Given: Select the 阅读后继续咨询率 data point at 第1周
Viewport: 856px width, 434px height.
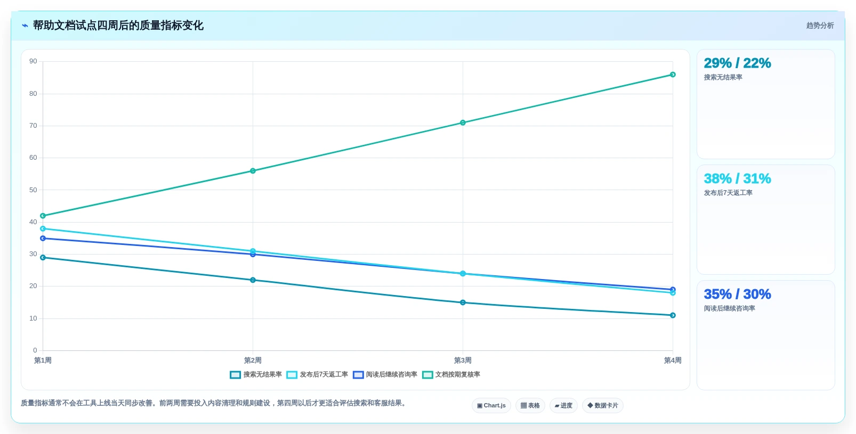Looking at the screenshot, I should (x=43, y=239).
